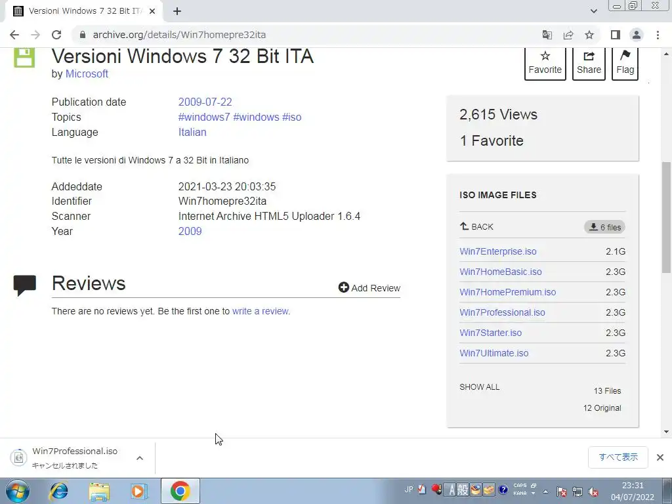Open Windows Media Player from taskbar
This screenshot has height=504, width=672.
pyautogui.click(x=139, y=491)
